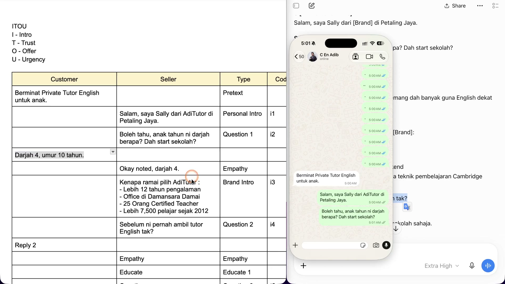Jump to latest with scroll-down arrow button
Image resolution: width=505 pixels, height=284 pixels.
pos(396,229)
